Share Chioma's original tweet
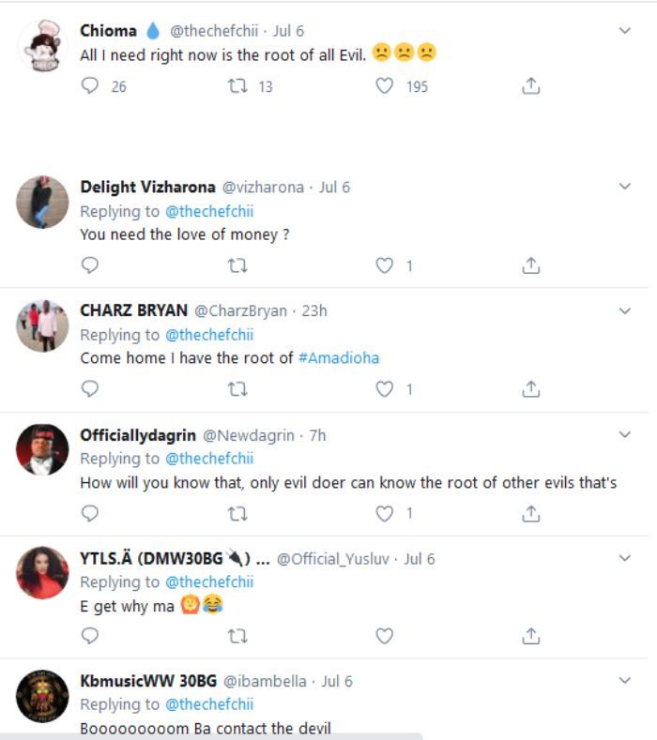This screenshot has height=740, width=657. [530, 86]
